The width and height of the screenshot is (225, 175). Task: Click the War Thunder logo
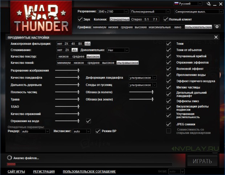[41, 18]
